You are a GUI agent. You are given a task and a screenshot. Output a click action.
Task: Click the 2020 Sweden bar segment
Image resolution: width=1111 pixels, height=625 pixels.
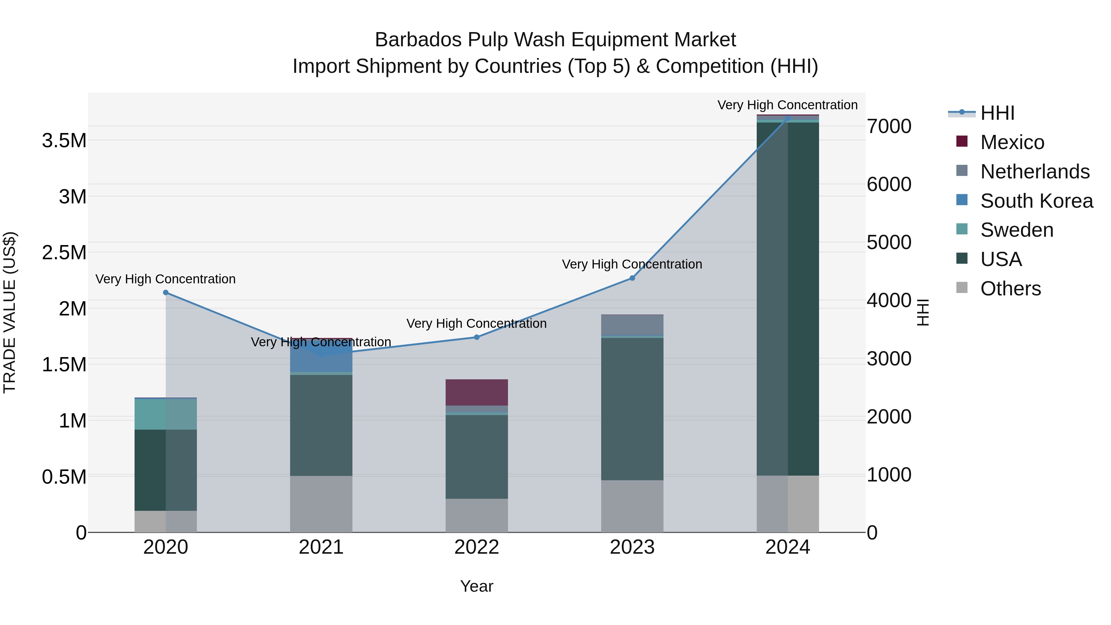(166, 414)
